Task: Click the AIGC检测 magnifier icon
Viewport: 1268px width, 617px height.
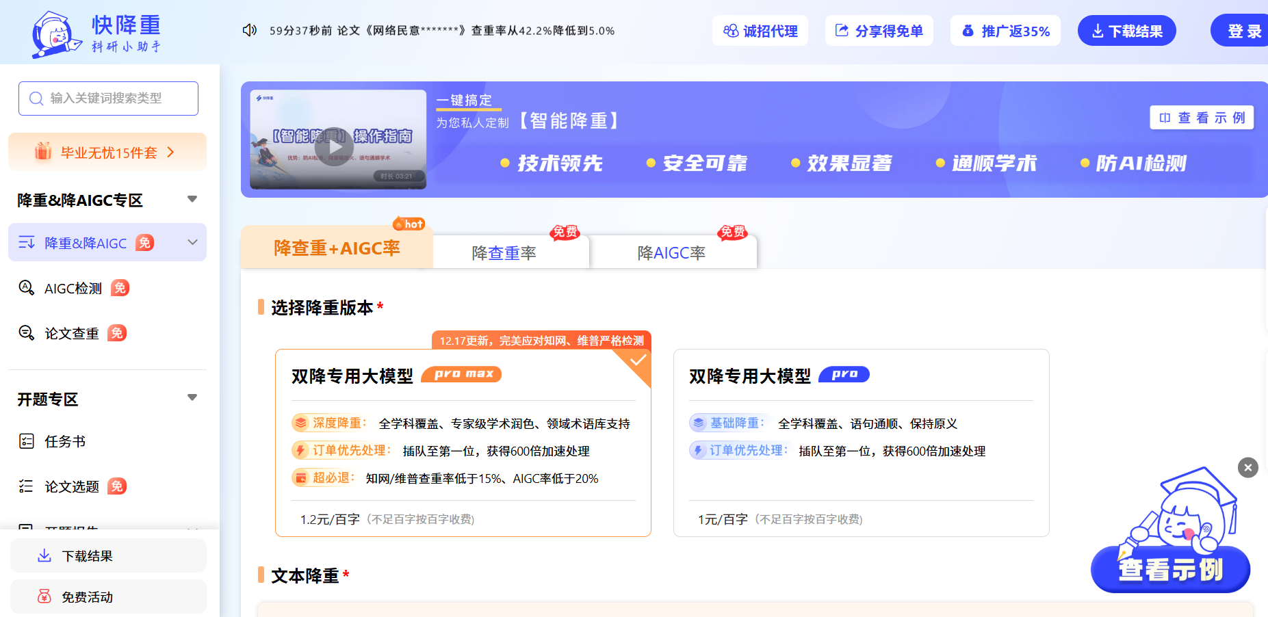Action: coord(26,288)
